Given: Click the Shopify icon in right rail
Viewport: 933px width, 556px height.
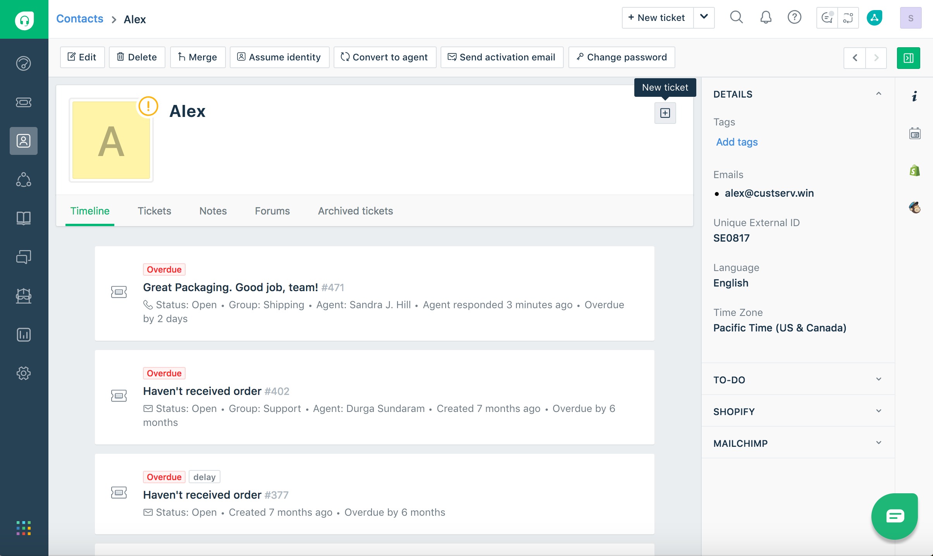Looking at the screenshot, I should pyautogui.click(x=914, y=170).
